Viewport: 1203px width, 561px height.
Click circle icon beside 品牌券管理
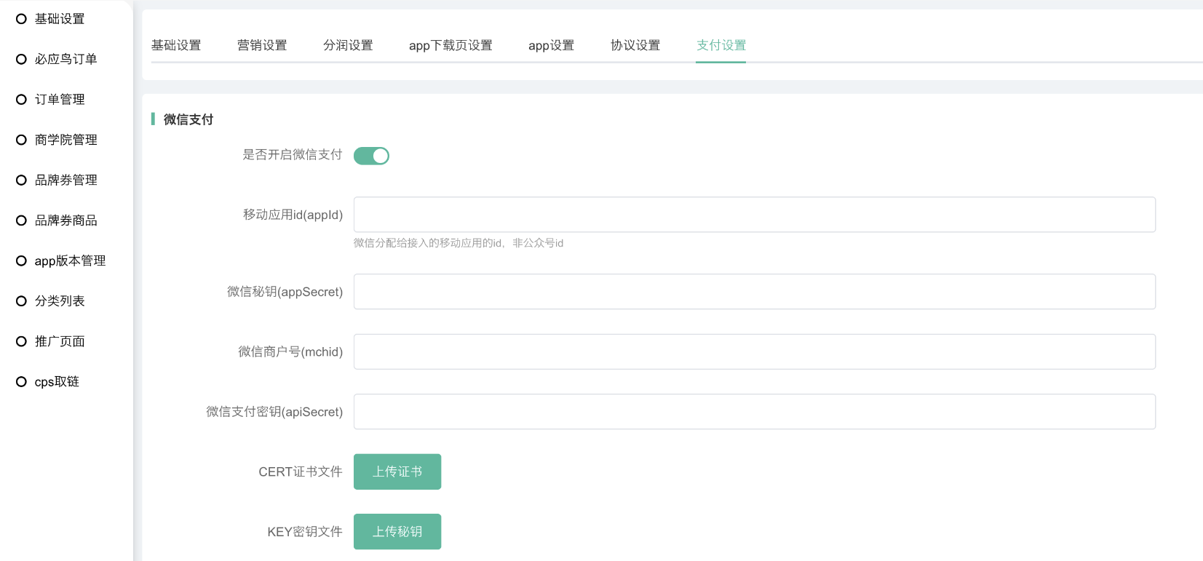(x=21, y=180)
